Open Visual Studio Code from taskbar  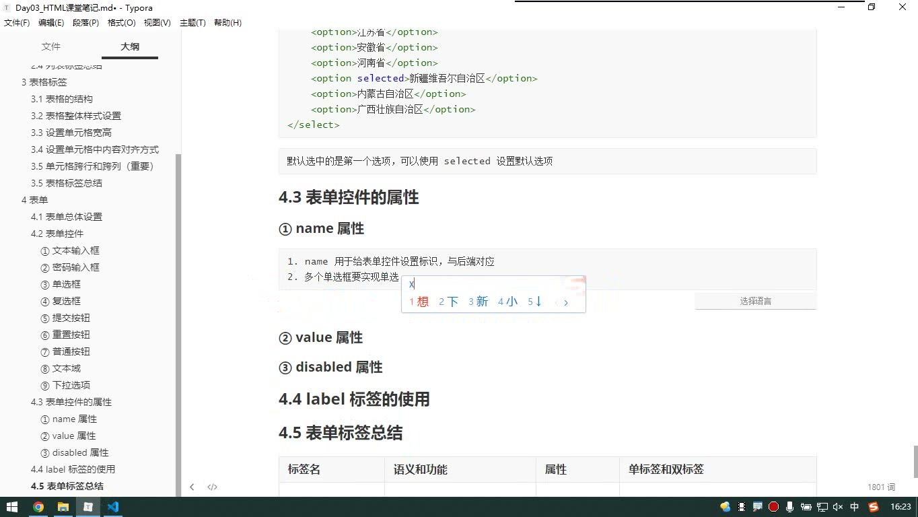pos(112,507)
